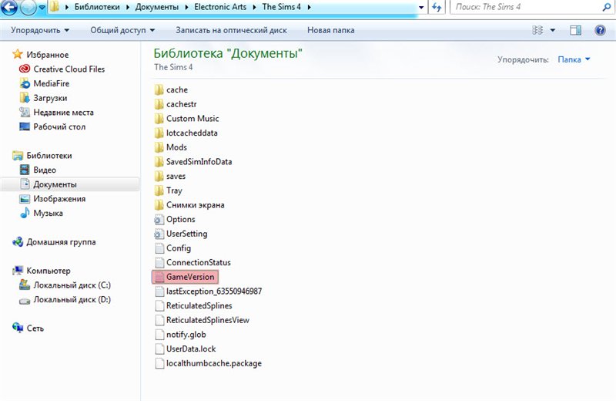Image resolution: width=616 pixels, height=401 pixels.
Task: Select the 'Options' settings file icon
Action: coord(159,220)
